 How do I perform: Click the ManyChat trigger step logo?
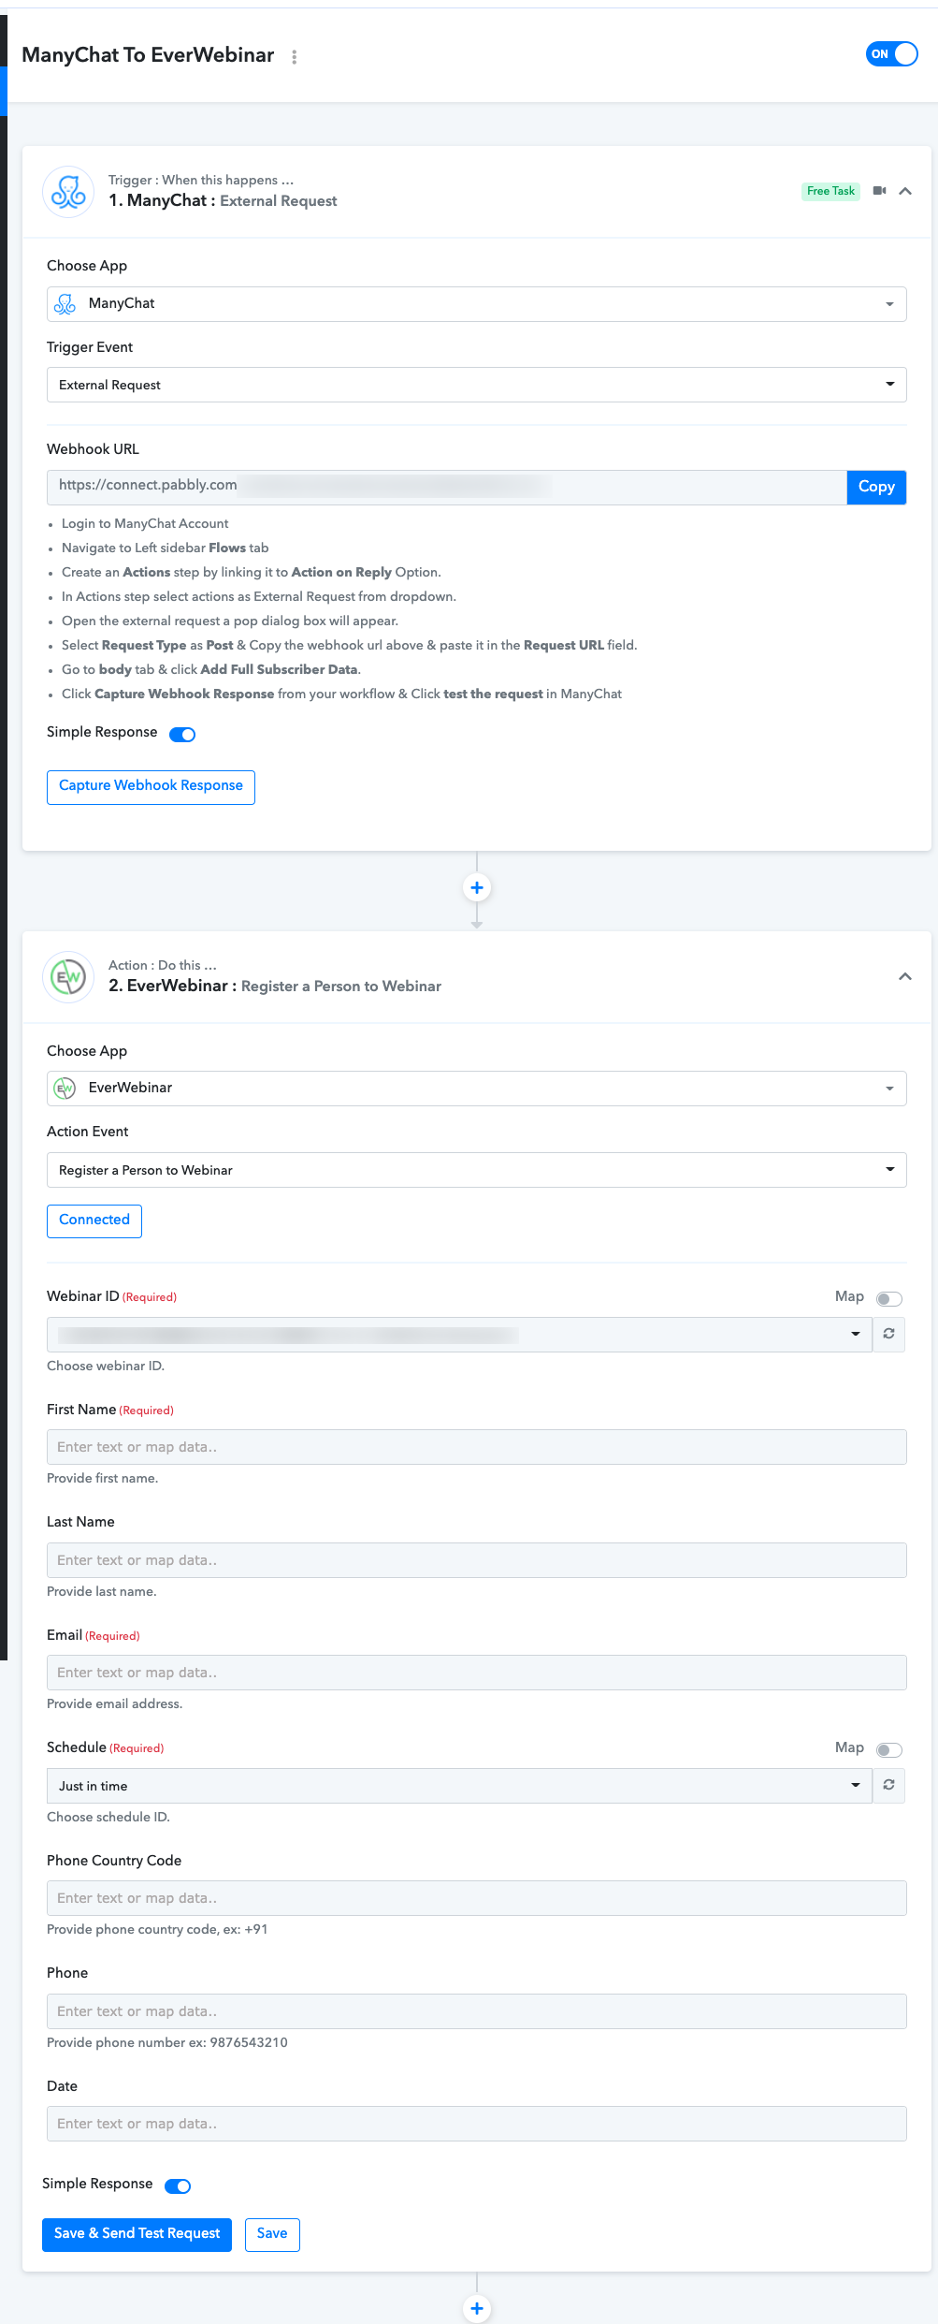pos(68,192)
